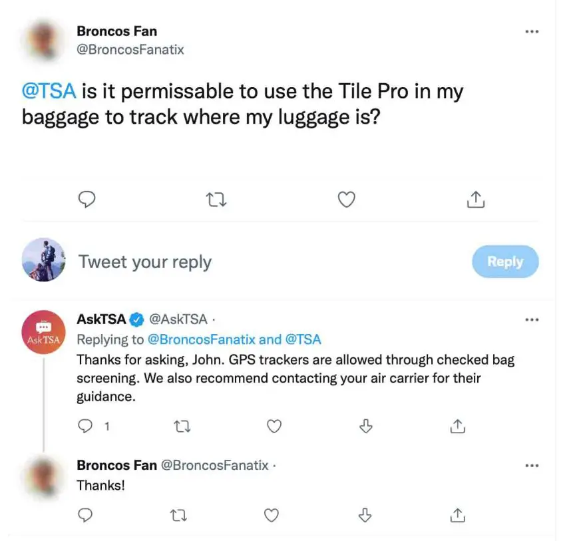The height and width of the screenshot is (541, 573).
Task: Open comment replies on AskTSA tweet
Action: point(87,427)
